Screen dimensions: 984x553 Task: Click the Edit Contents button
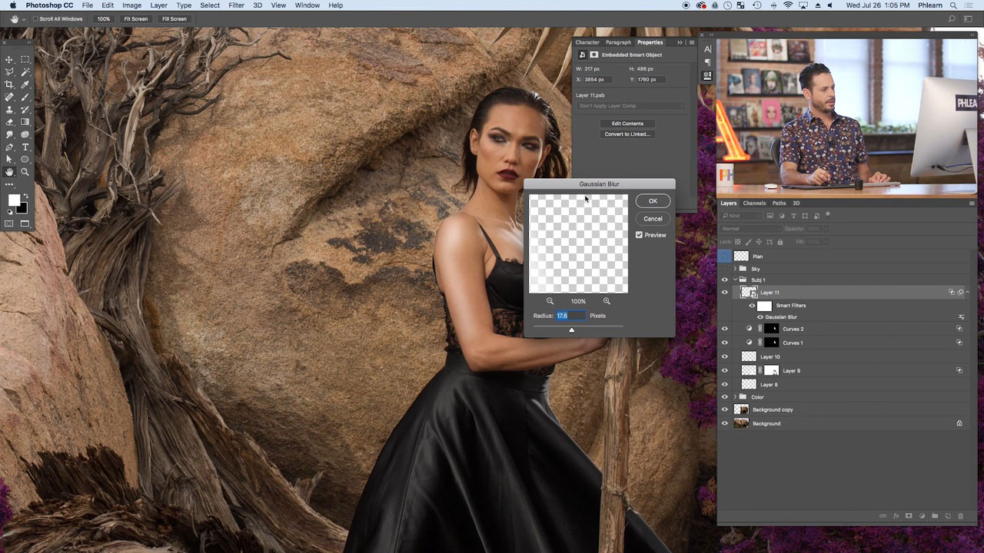627,124
